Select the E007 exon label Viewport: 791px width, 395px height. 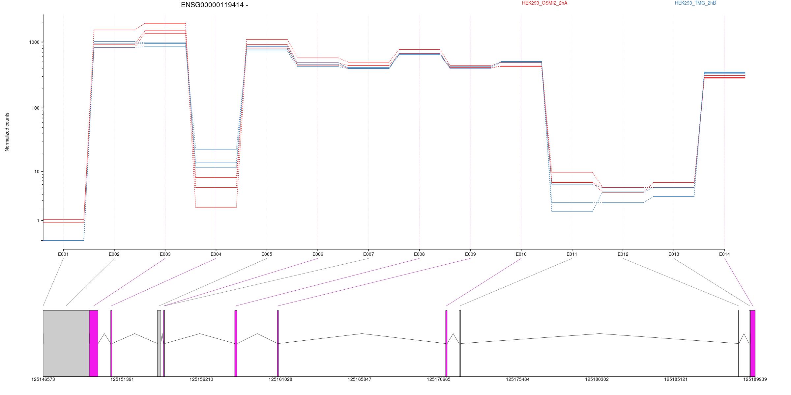pos(368,254)
